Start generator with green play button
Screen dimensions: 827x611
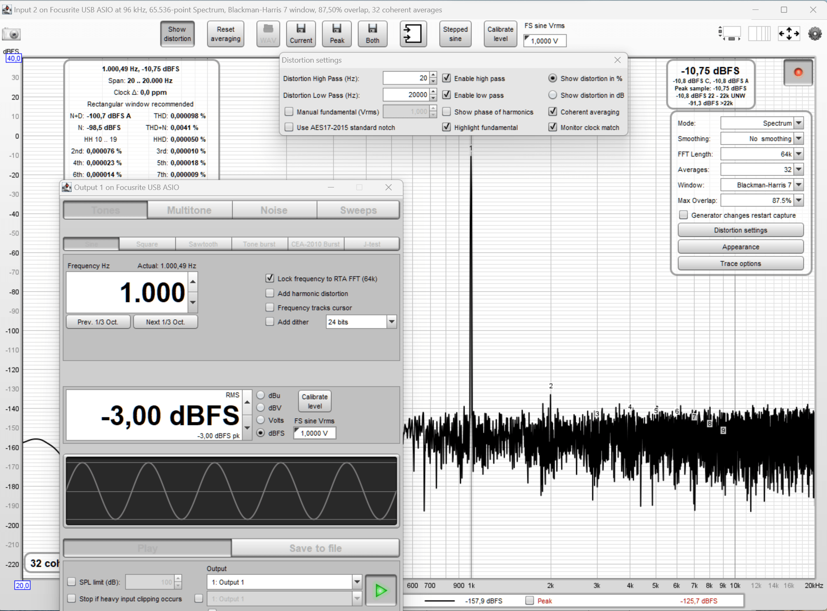[x=381, y=590]
